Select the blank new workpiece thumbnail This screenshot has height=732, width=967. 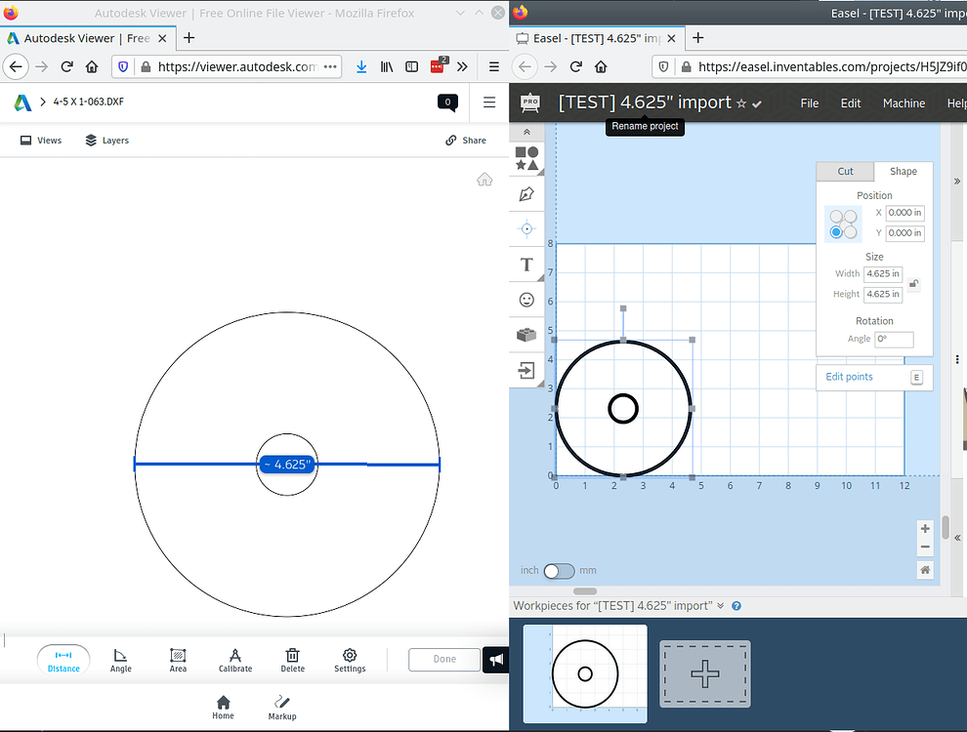704,673
